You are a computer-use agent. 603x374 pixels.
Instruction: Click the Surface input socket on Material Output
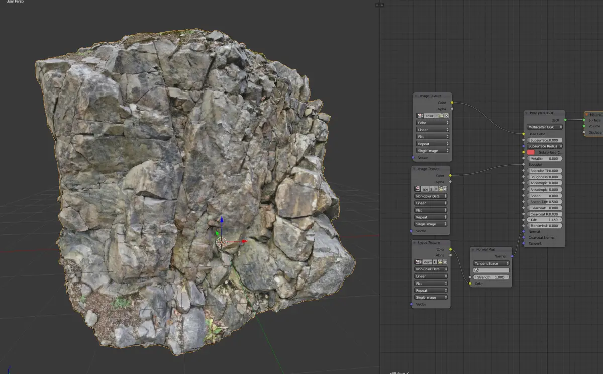tap(584, 120)
